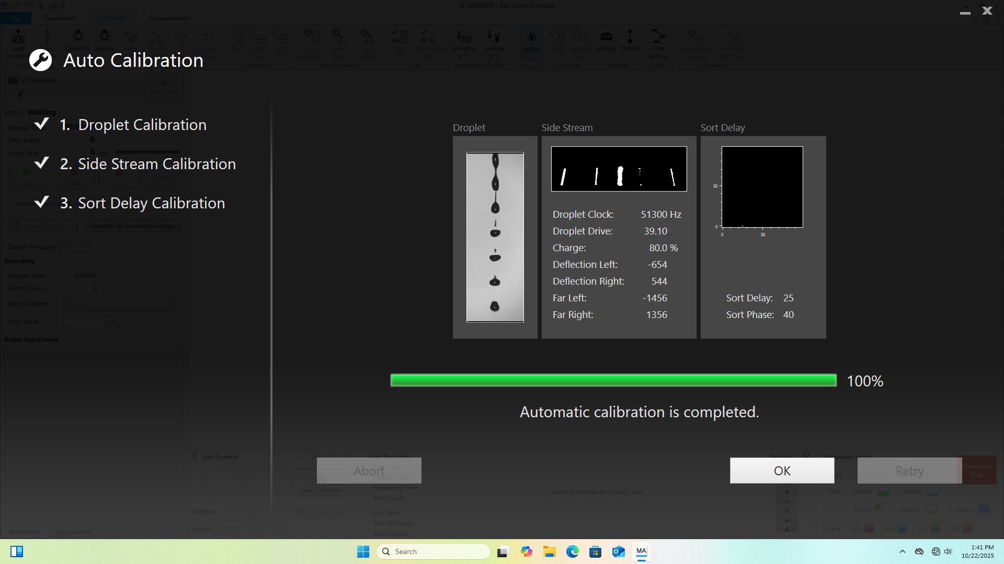Click the Auto Calibration wrench icon

(x=40, y=60)
